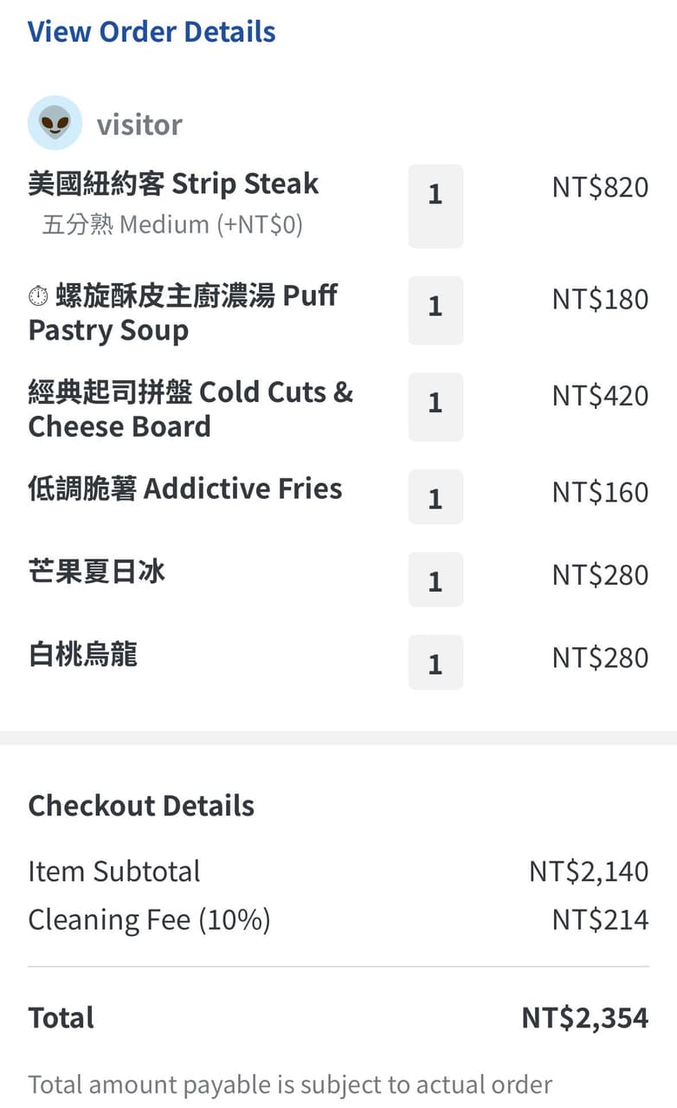677x1108 pixels.
Task: Click the Cold Cuts & Cheese Board item
Action: (190, 409)
